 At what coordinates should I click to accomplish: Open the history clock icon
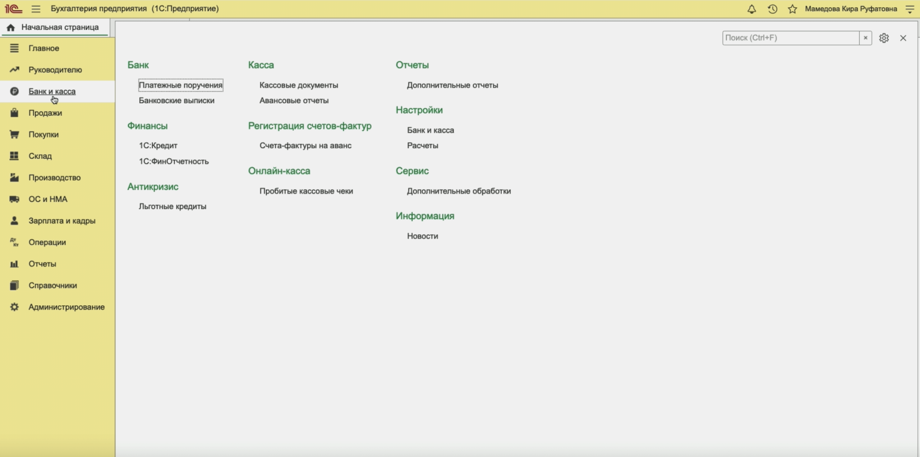pyautogui.click(x=772, y=9)
